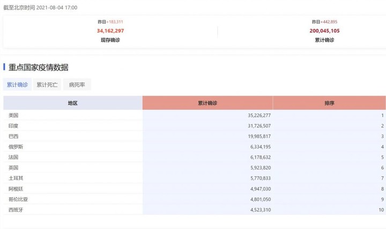
Task: Select the 病死率 tab
Action: coord(77,85)
